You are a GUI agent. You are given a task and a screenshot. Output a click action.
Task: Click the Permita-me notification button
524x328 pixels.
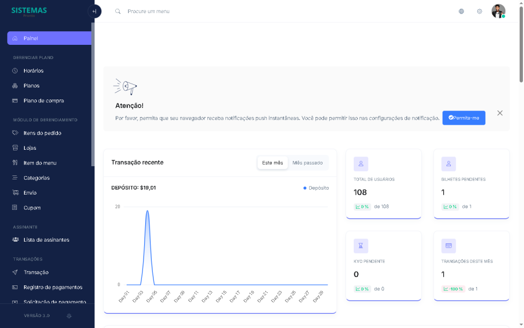[463, 118]
